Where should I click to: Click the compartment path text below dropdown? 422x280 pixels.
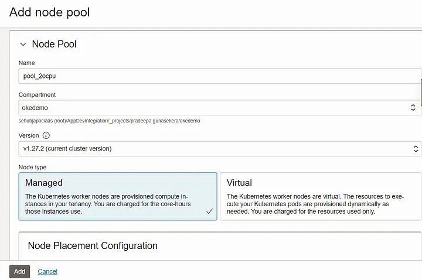pos(109,121)
